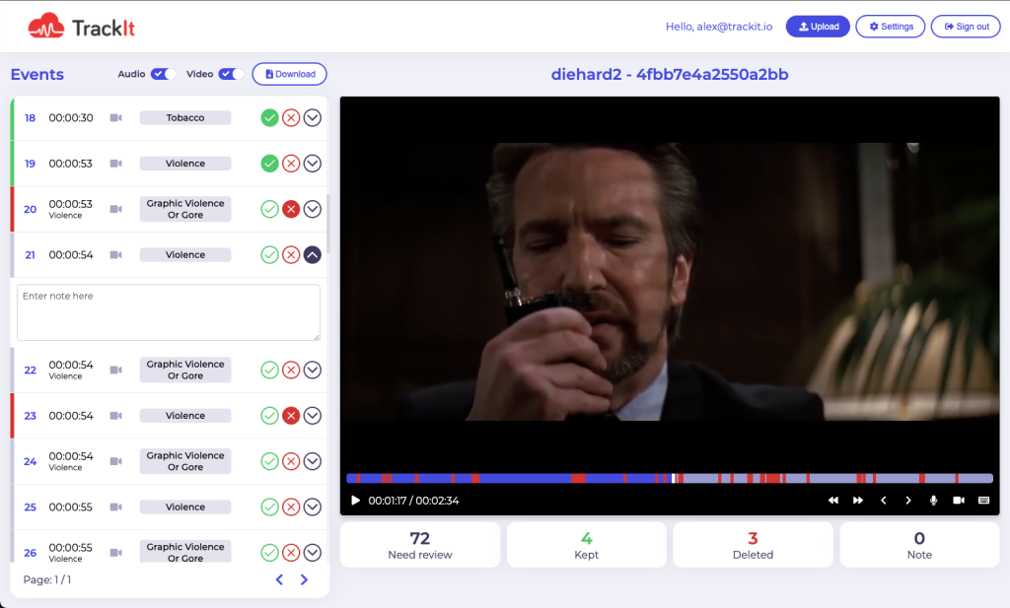This screenshot has width=1010, height=608.
Task: Click the video camera icon in the player controls
Action: click(958, 501)
